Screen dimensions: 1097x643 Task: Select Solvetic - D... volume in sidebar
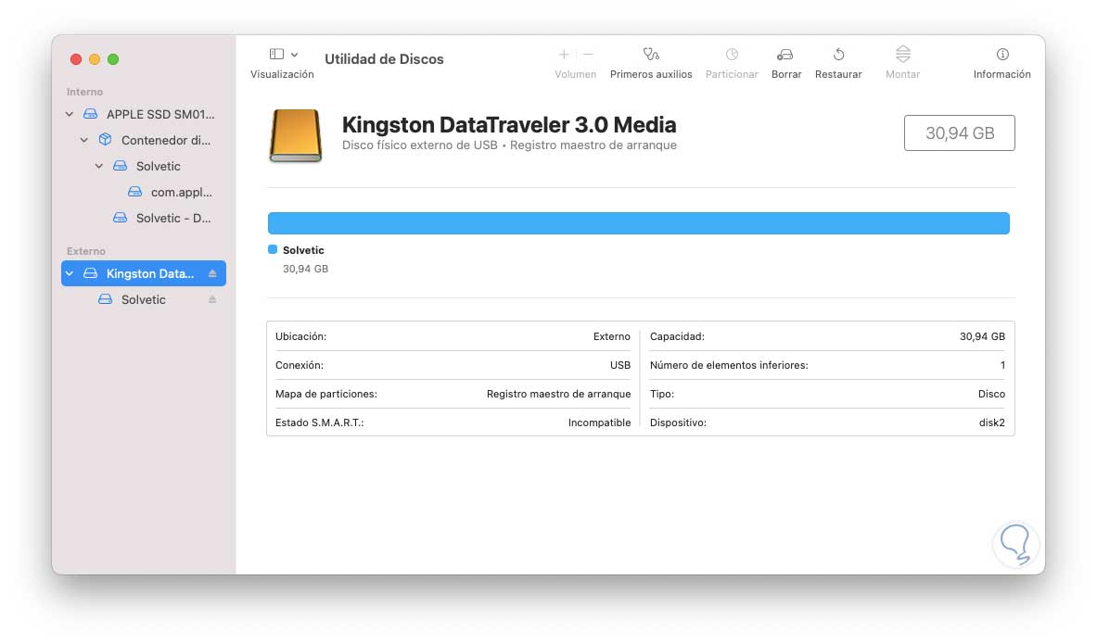click(144, 218)
